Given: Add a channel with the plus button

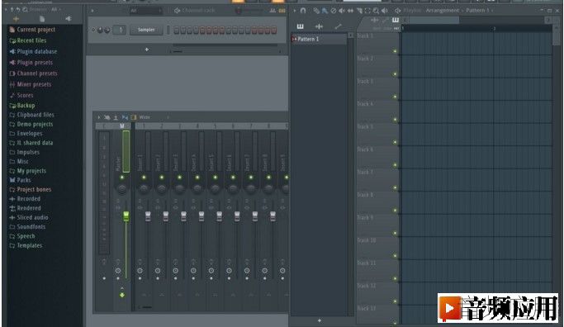Looking at the screenshot, I should coord(147,50).
